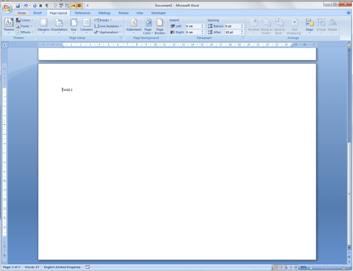Click the Save icon in Quick Access Toolbar

point(18,5)
